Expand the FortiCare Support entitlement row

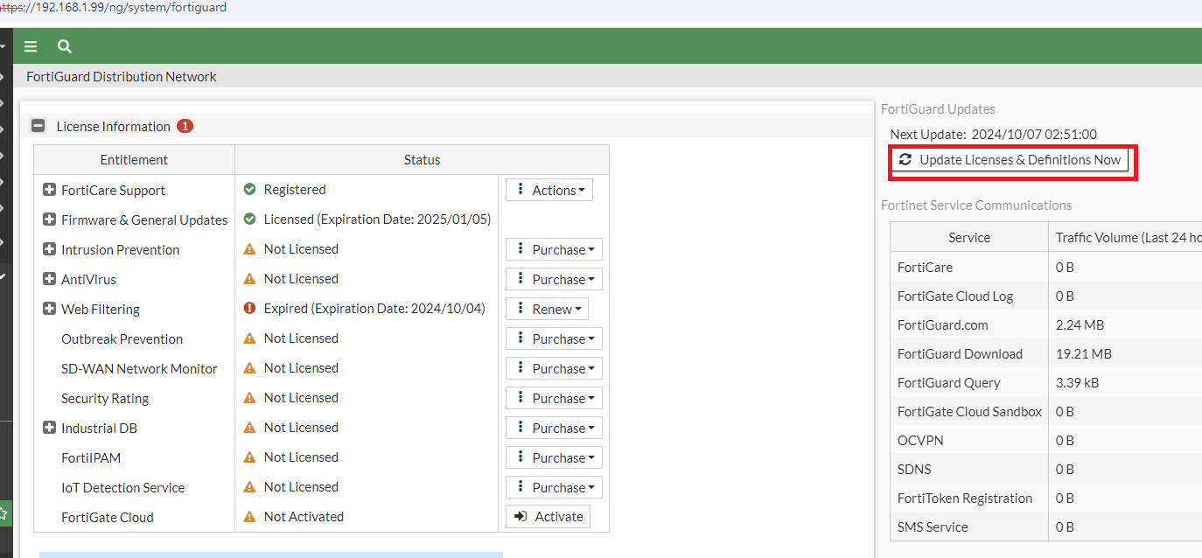49,190
